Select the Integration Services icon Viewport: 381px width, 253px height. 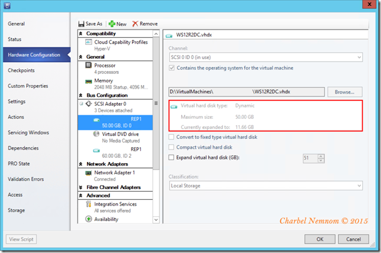(x=89, y=204)
